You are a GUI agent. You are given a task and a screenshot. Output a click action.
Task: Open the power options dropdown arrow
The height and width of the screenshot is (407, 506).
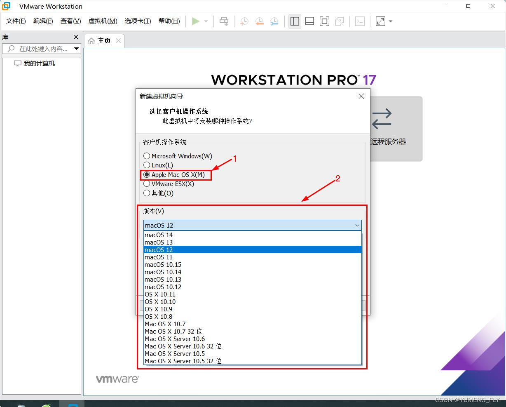[206, 21]
